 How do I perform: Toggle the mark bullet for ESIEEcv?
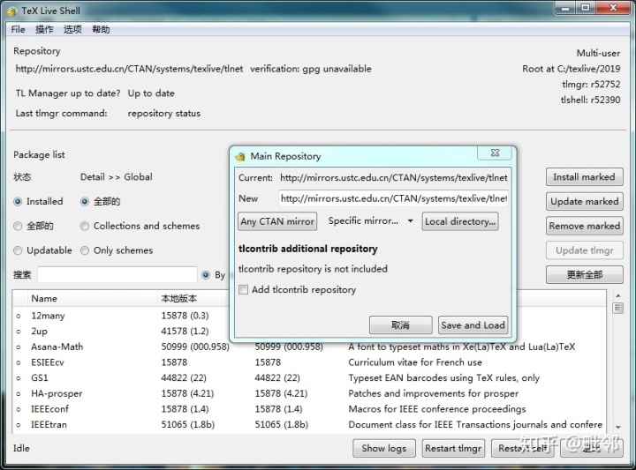(19, 362)
